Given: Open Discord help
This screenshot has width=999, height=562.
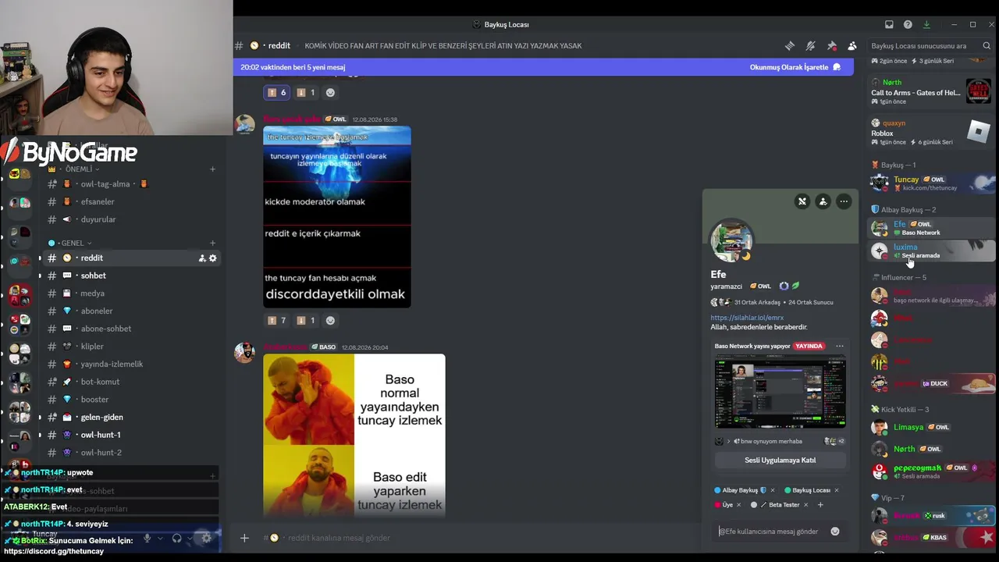Looking at the screenshot, I should coord(908,24).
